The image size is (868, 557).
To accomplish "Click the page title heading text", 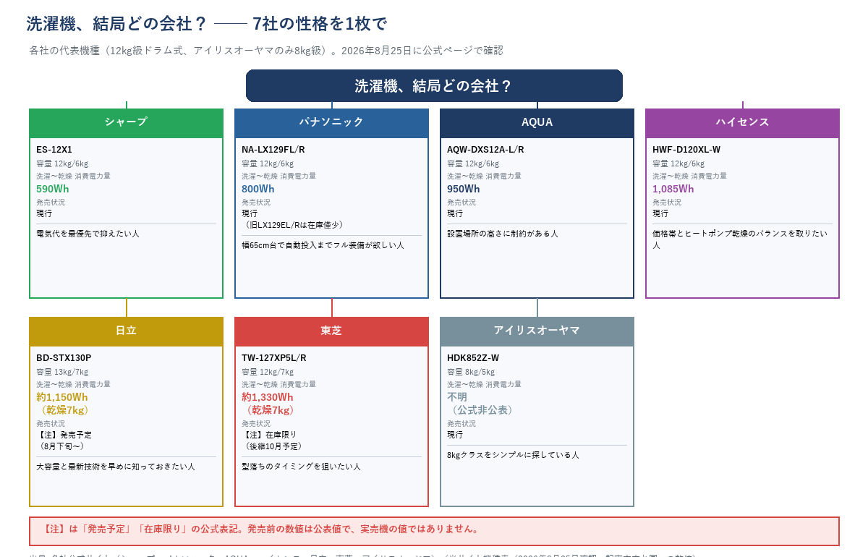I will tap(207, 24).
